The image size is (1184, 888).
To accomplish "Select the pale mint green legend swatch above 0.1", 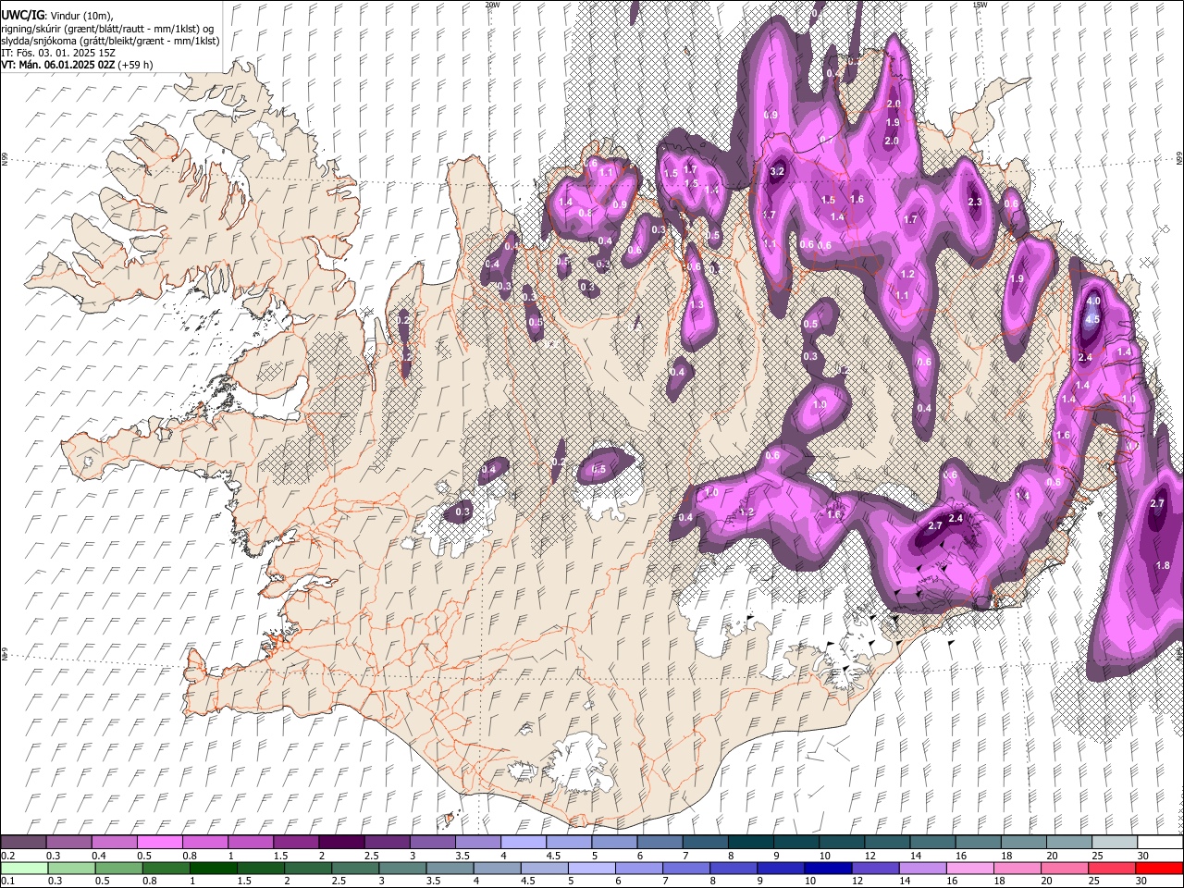I will [23, 869].
